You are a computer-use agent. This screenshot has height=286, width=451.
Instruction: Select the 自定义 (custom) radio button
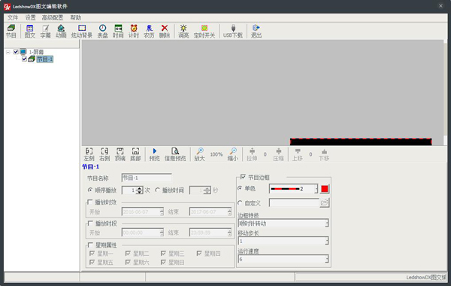point(240,202)
